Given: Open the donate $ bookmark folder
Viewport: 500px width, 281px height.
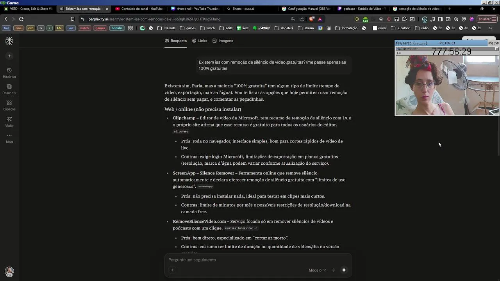Looking at the screenshot, I should point(284,28).
